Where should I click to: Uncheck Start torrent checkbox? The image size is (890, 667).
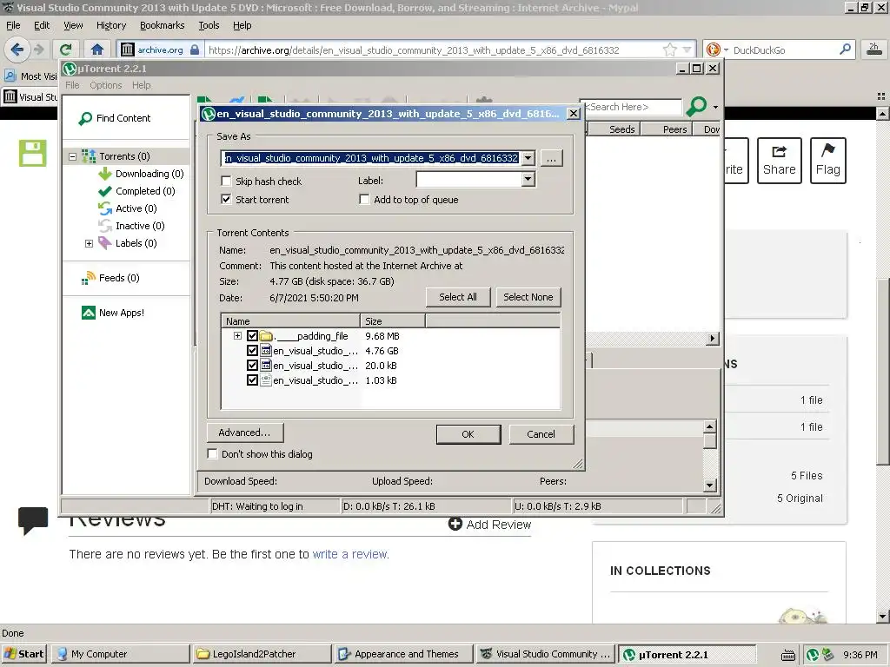pyautogui.click(x=227, y=199)
